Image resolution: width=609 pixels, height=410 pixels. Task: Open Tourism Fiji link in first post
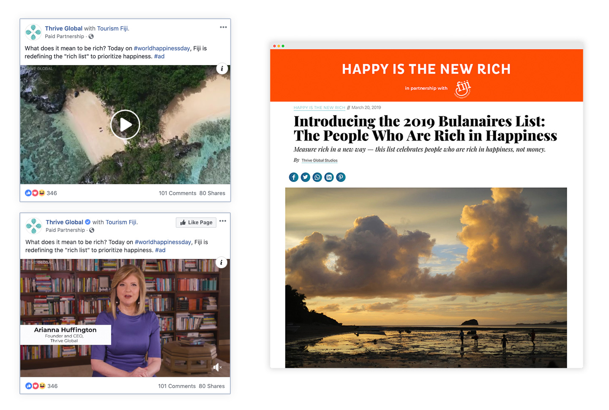click(x=112, y=28)
